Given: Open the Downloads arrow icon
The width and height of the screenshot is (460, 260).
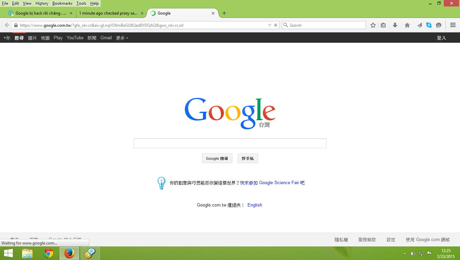Looking at the screenshot, I should (x=395, y=25).
